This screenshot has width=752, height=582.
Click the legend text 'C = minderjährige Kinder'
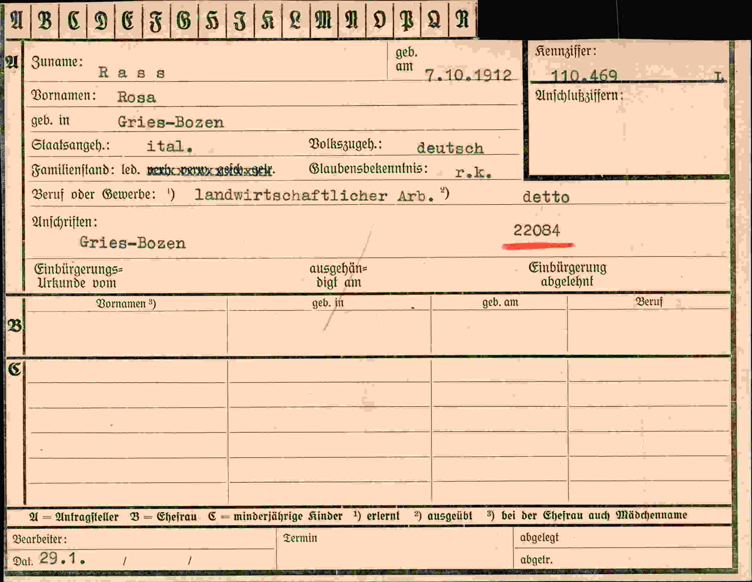(275, 516)
